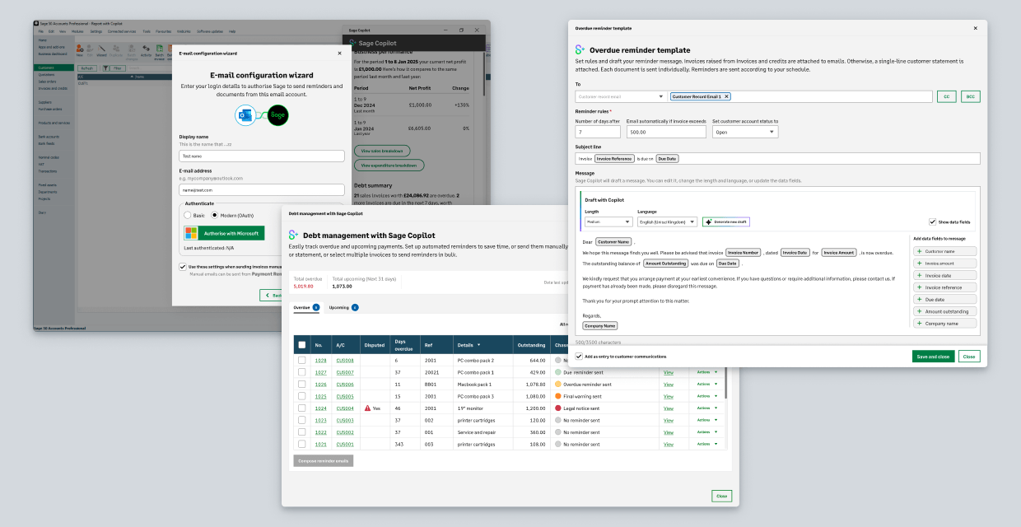Click the E-mail address input field

[x=262, y=189]
